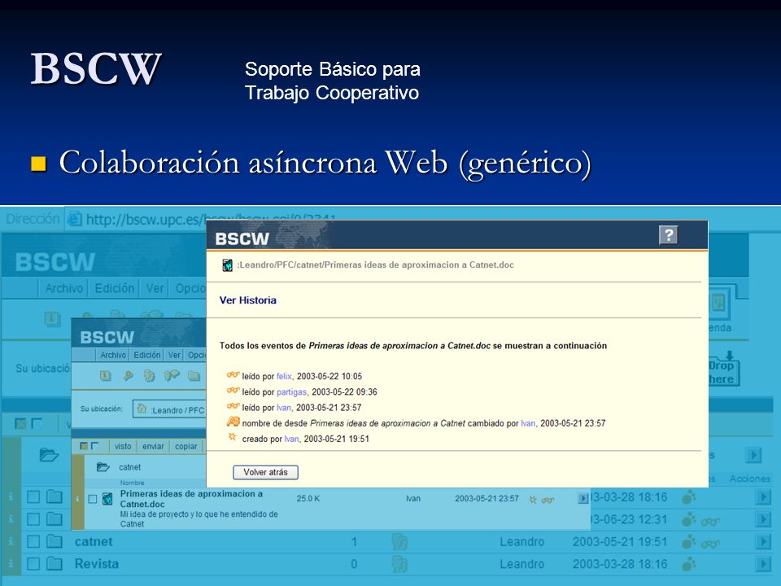This screenshot has width=781, height=586.
Task: Click members toolbar icon in middle BSCW window
Action: [149, 376]
